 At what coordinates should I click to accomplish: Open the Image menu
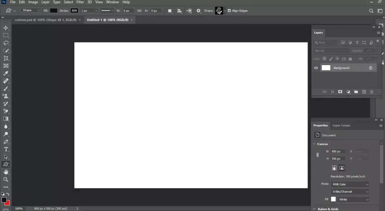[x=33, y=2]
